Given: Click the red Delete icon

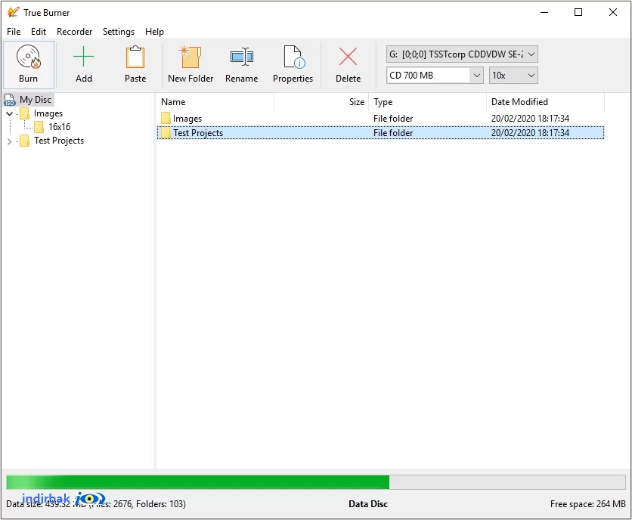Looking at the screenshot, I should point(348,57).
